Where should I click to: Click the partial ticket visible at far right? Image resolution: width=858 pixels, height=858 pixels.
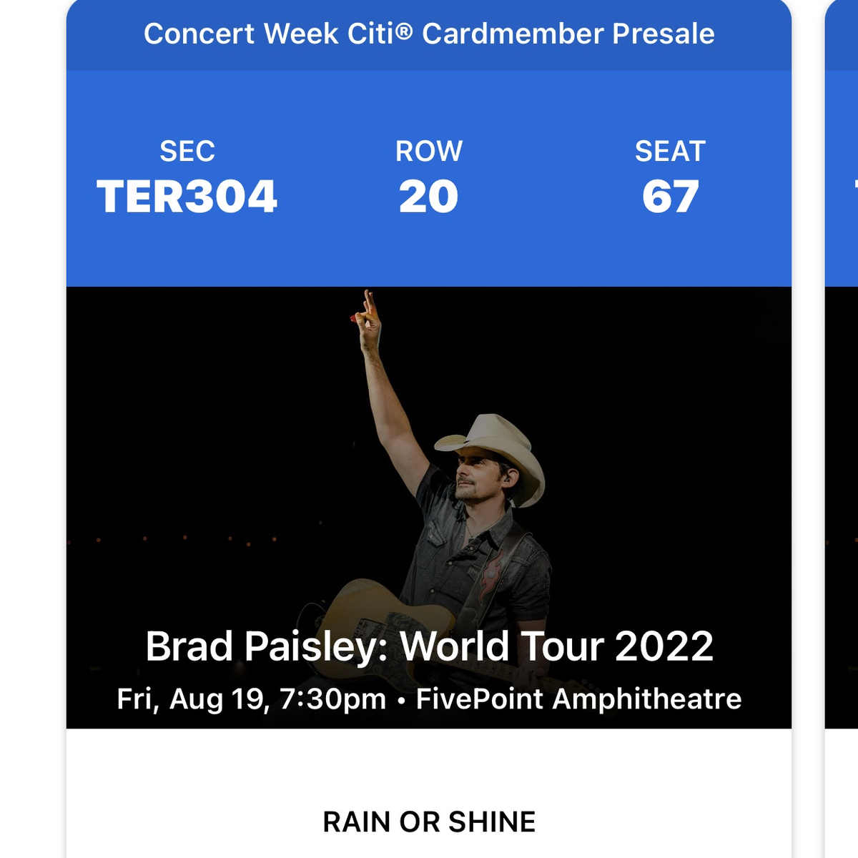click(844, 429)
